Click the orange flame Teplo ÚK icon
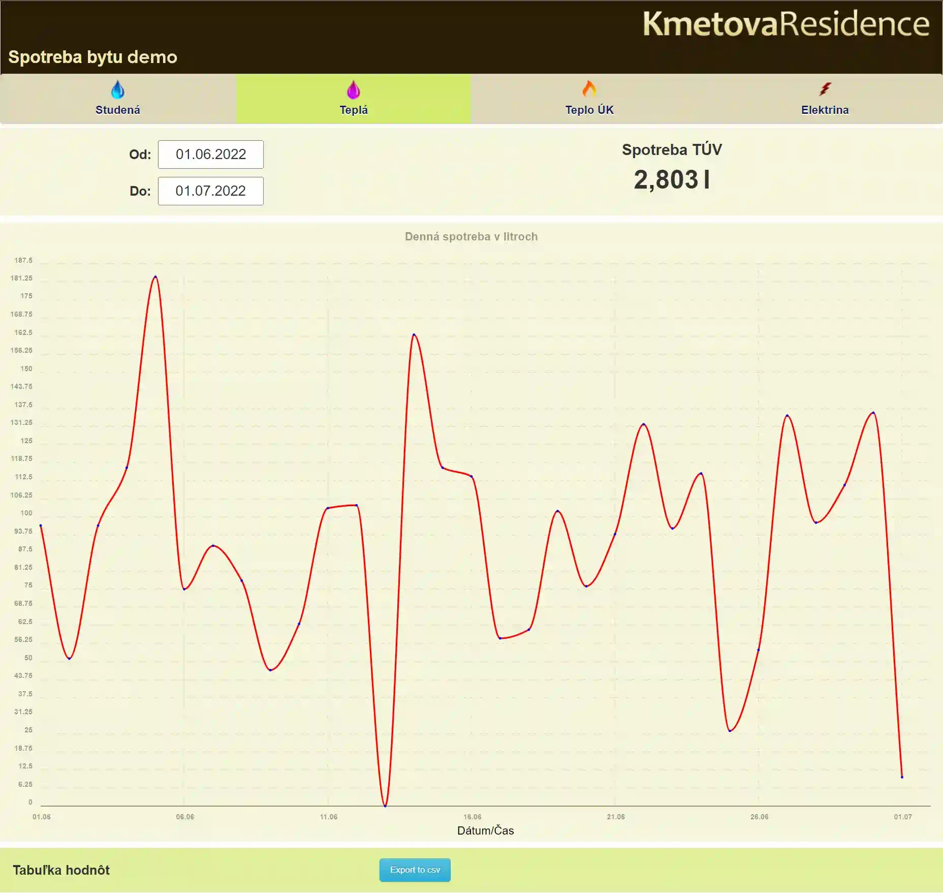943x893 pixels. coord(589,89)
